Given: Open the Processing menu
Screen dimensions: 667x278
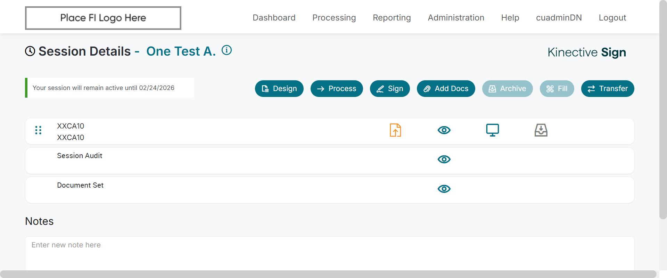Looking at the screenshot, I should point(334,18).
